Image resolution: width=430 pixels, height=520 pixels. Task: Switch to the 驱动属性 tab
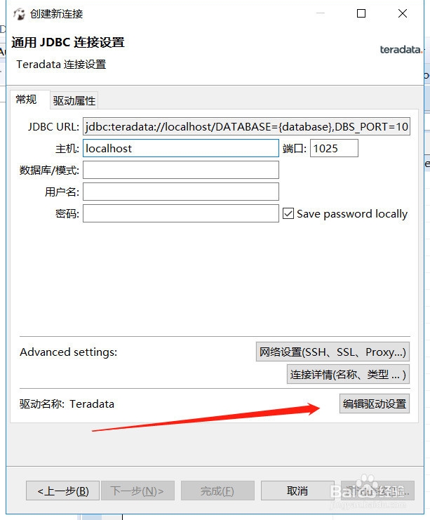74,100
